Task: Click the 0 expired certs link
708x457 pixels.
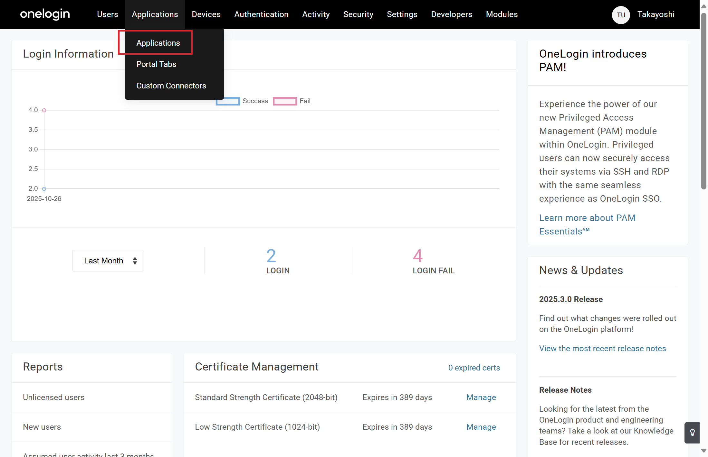Action: (x=474, y=368)
